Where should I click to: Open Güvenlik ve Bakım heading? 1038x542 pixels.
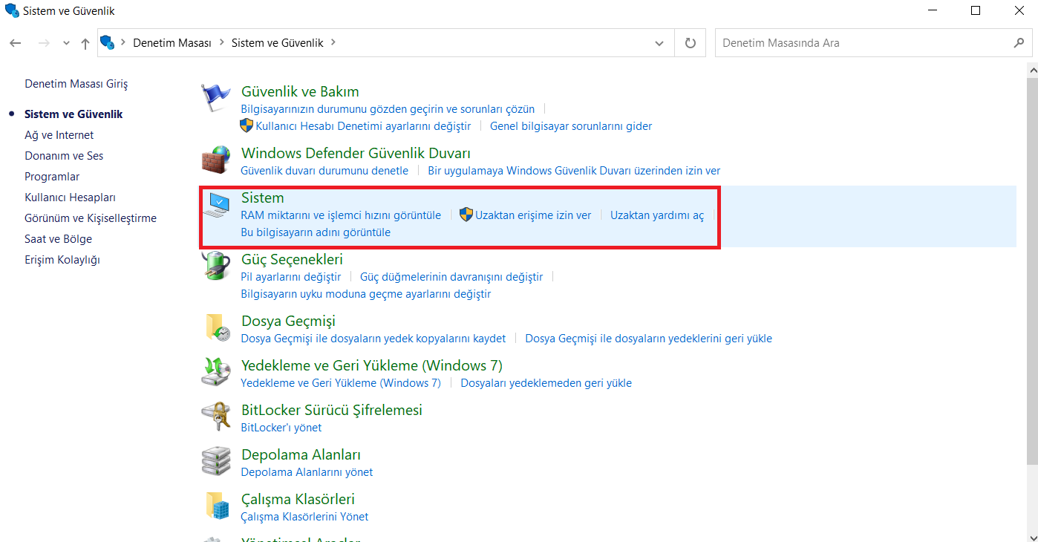click(300, 91)
